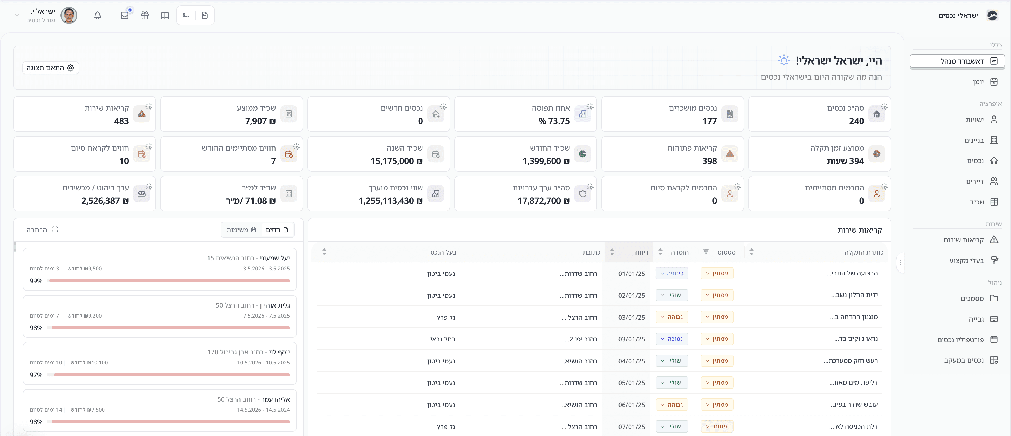The image size is (1011, 436).
Task: Click the icon on חוזים לקראת סיום card
Action: pyautogui.click(x=142, y=154)
